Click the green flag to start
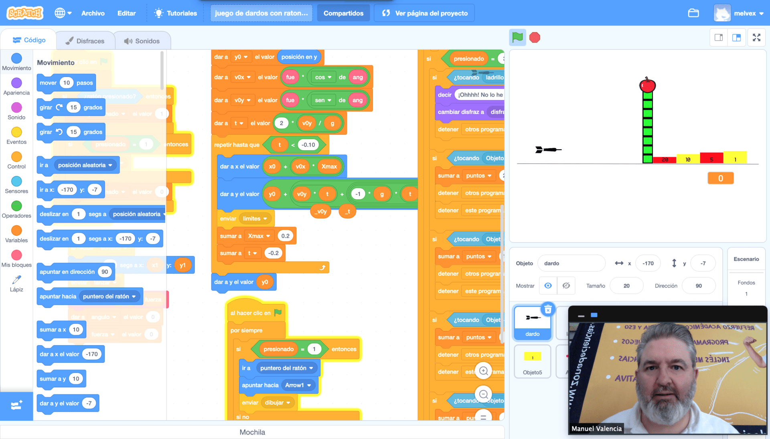The height and width of the screenshot is (439, 770). click(x=517, y=38)
